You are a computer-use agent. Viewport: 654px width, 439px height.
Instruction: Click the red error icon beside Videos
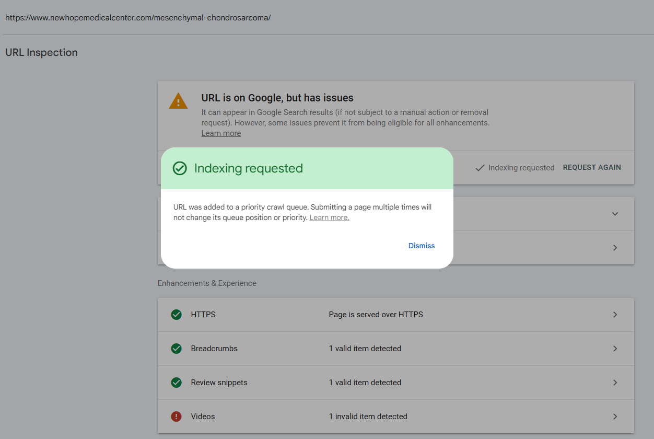click(x=177, y=417)
